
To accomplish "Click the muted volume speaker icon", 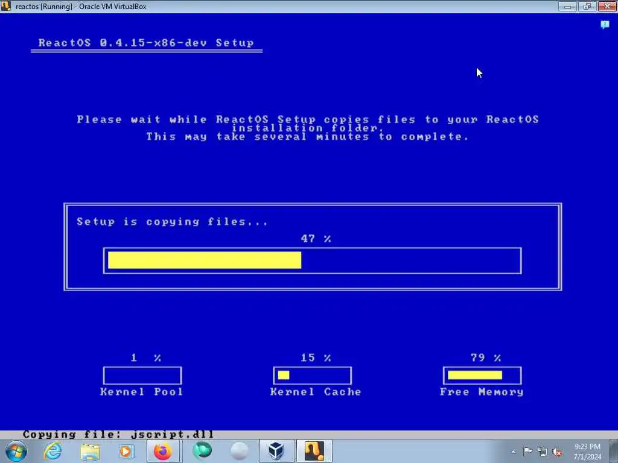I will [557, 452].
